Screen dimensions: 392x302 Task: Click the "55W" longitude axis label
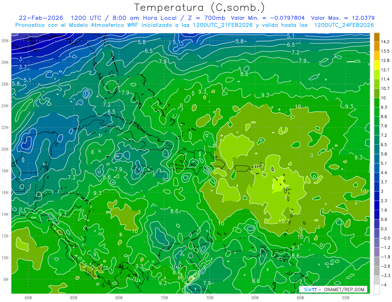pyautogui.click(x=346, y=297)
